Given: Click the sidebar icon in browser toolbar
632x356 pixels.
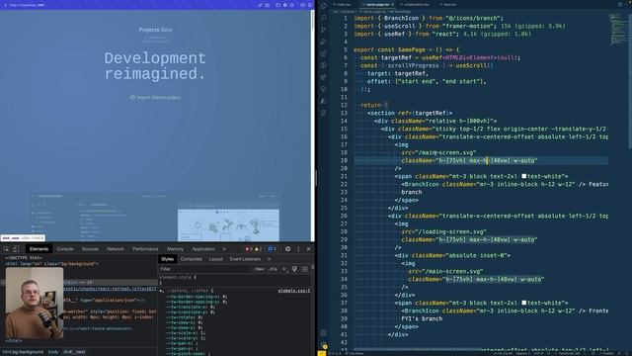Looking at the screenshot, I should (277, 5).
